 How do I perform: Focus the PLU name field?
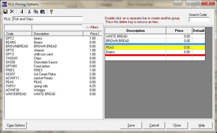(x=48, y=19)
